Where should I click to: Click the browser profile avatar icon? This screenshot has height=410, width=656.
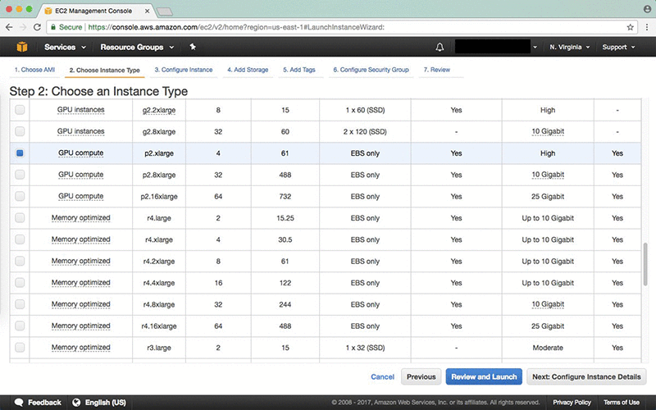[x=648, y=9]
